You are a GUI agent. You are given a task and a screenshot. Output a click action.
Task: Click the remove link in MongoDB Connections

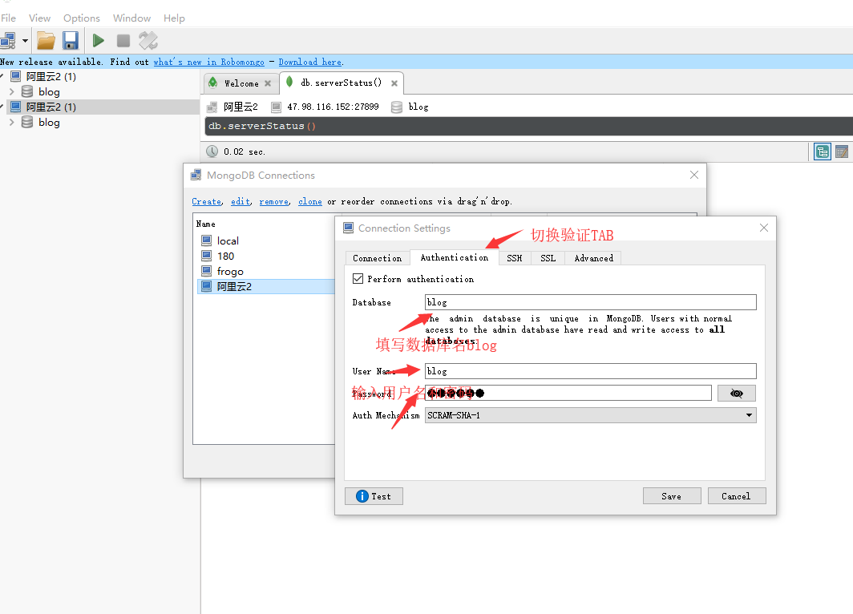coord(273,201)
